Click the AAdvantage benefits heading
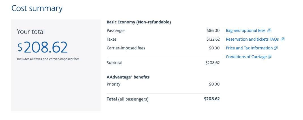Screen dimensions: 303x120 click(x=128, y=77)
